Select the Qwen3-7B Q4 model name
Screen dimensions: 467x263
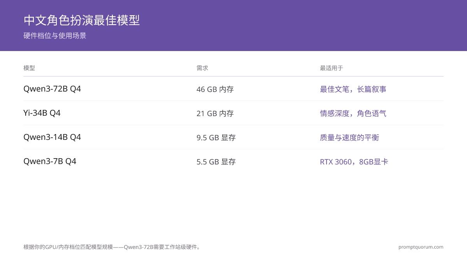pos(50,161)
